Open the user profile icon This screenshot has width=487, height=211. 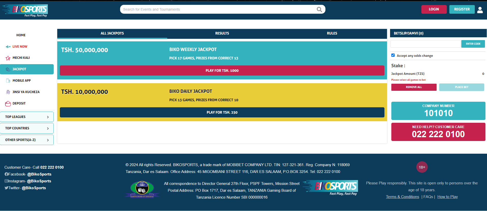[480, 10]
